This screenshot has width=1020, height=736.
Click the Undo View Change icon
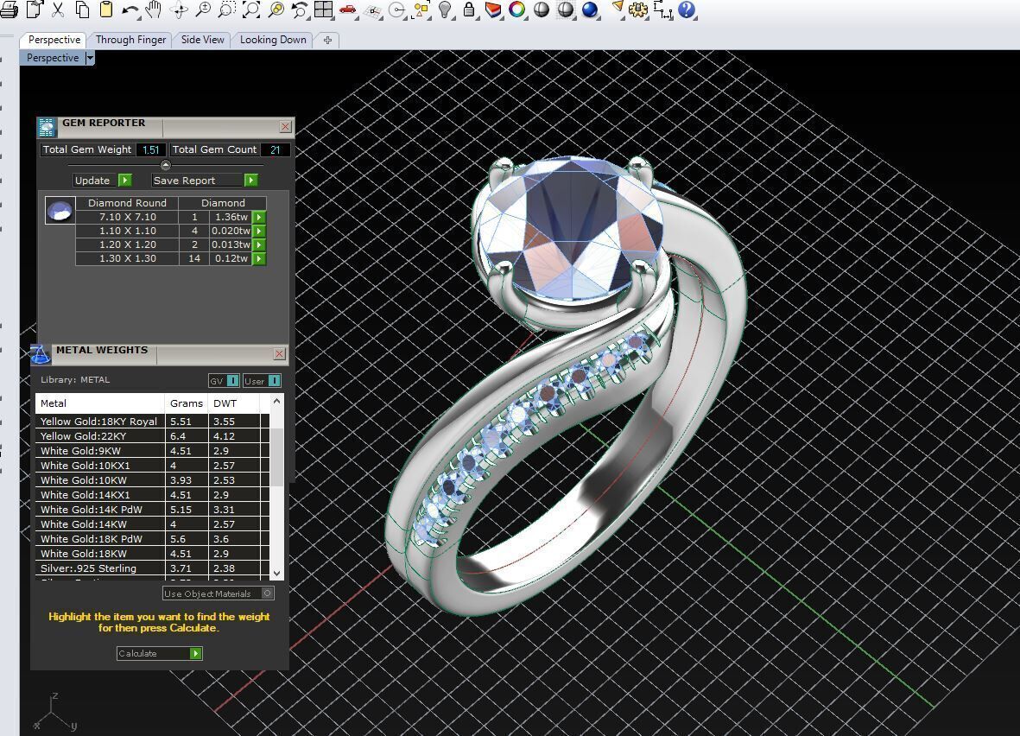(x=299, y=10)
